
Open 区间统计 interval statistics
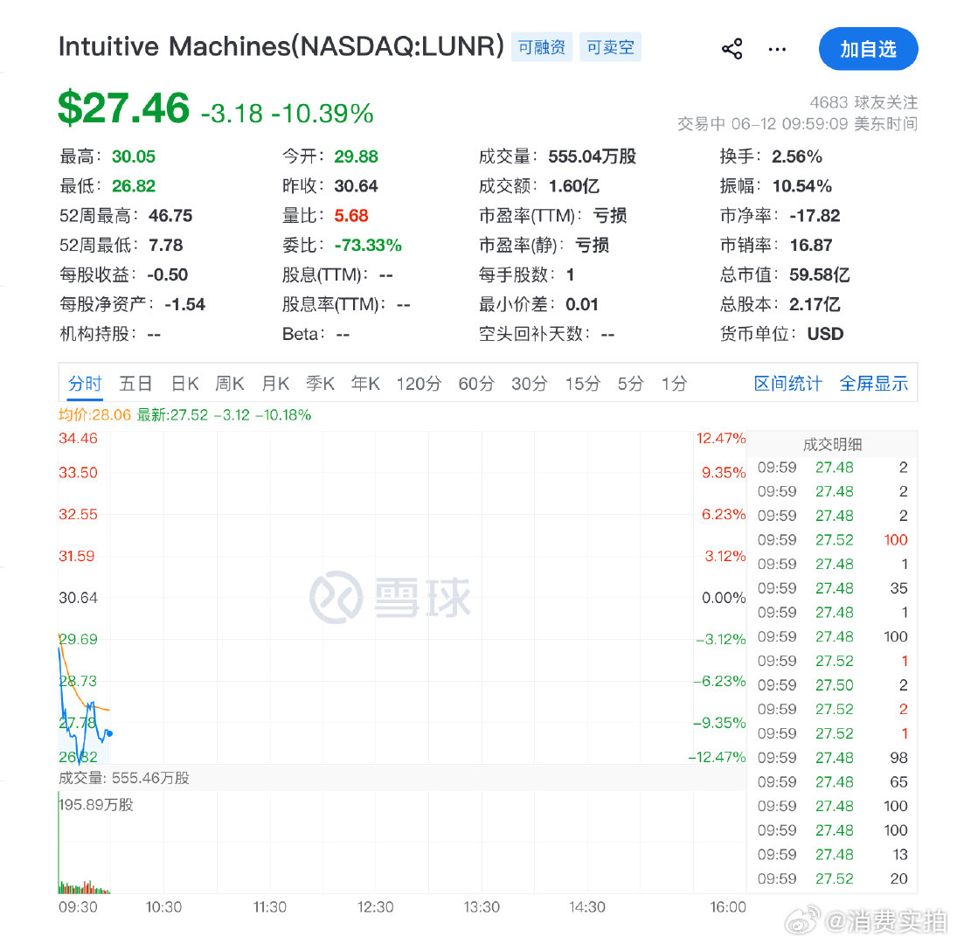click(788, 383)
